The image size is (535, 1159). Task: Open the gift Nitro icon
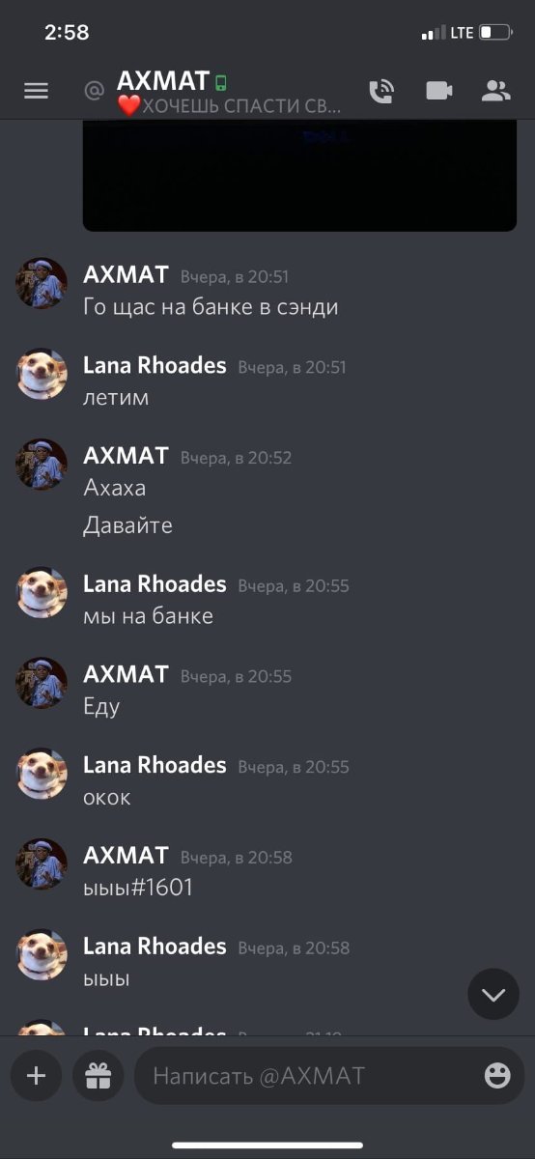(99, 1075)
